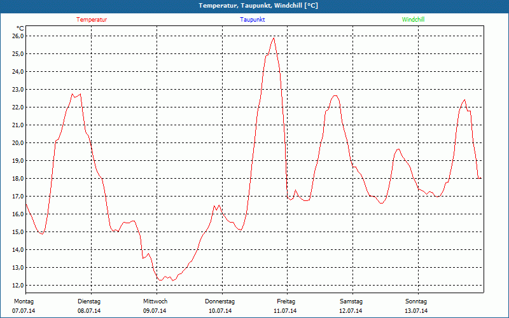Click the Mittwoch day label
Viewport: 509px width, 318px height.
point(155,301)
